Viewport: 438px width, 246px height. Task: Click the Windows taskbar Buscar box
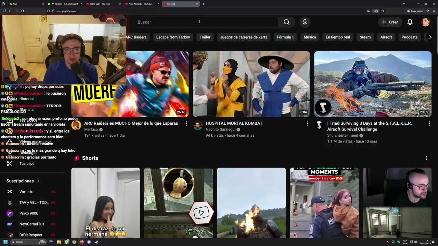(x=28, y=242)
